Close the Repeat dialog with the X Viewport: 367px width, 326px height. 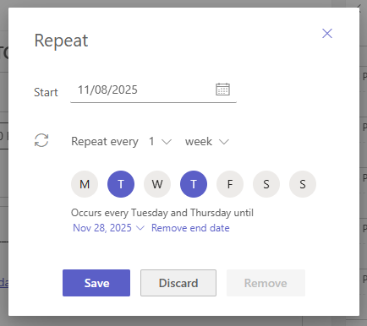327,33
